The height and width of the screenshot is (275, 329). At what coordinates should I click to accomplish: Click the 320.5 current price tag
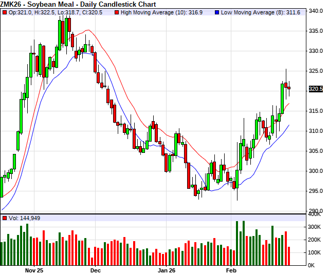tap(315, 89)
